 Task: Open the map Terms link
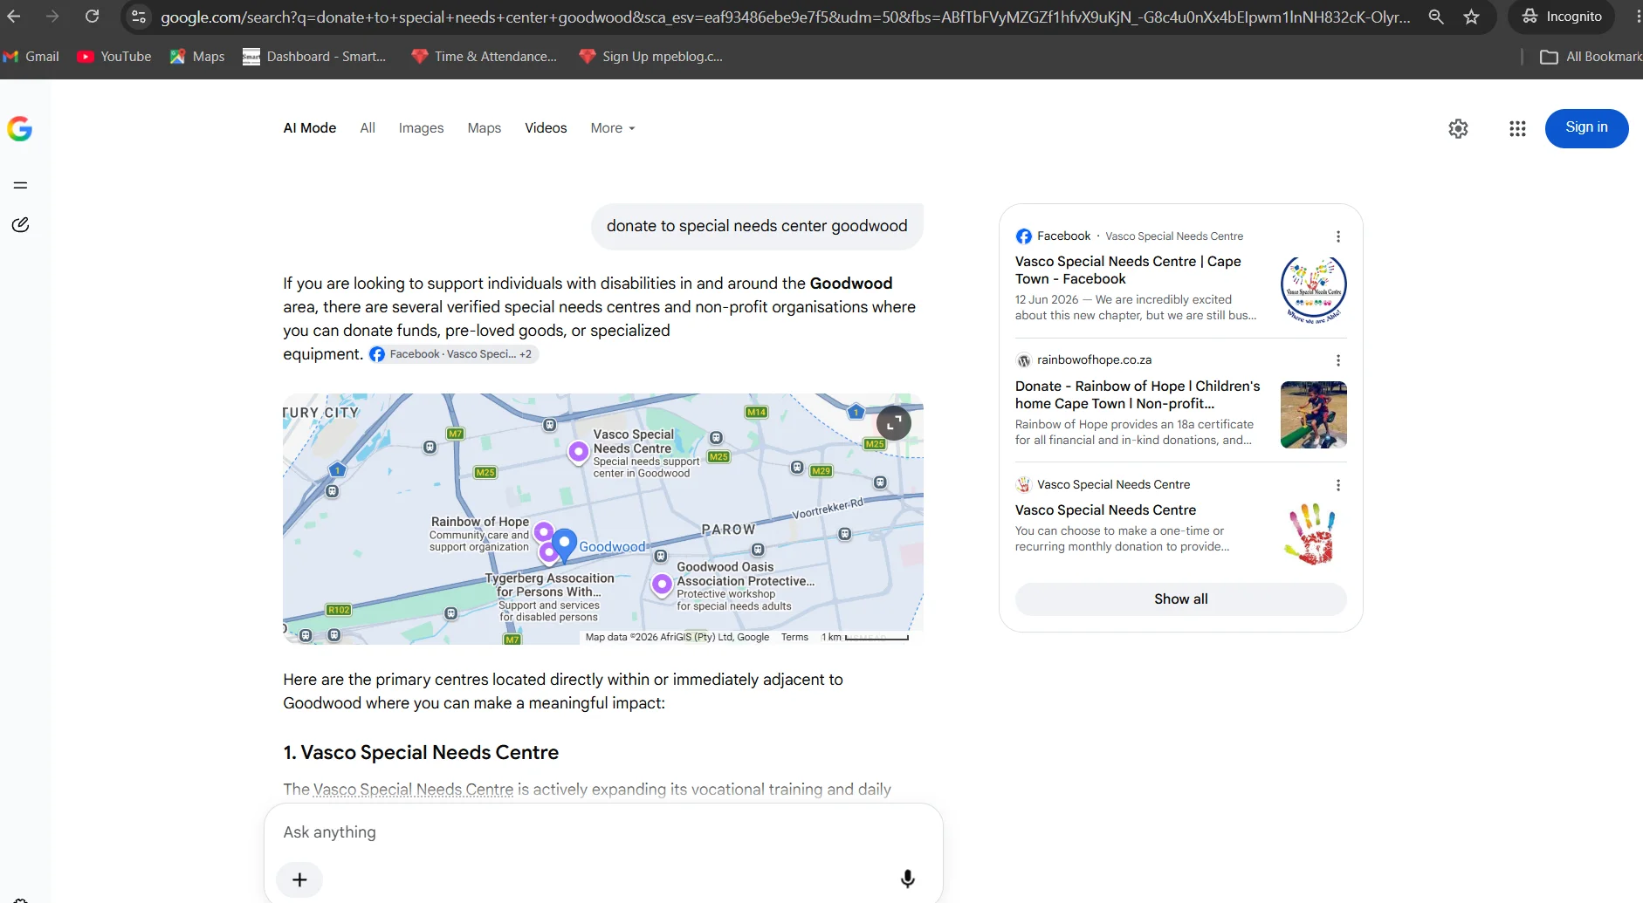click(x=794, y=637)
